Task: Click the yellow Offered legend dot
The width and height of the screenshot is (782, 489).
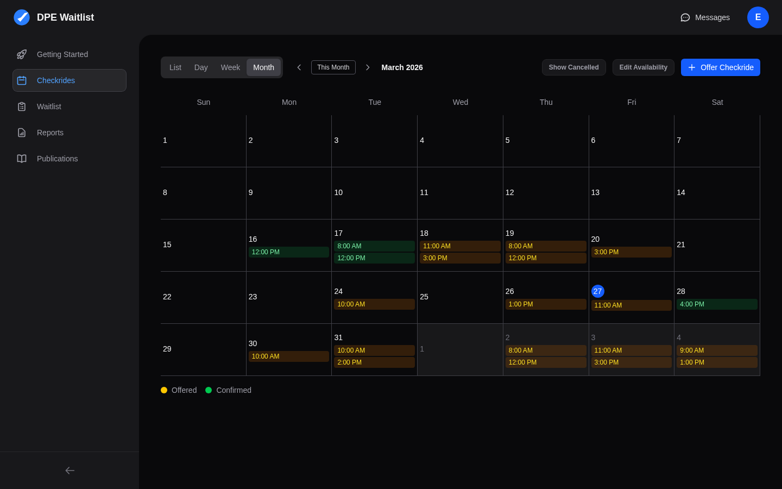Action: tap(164, 390)
